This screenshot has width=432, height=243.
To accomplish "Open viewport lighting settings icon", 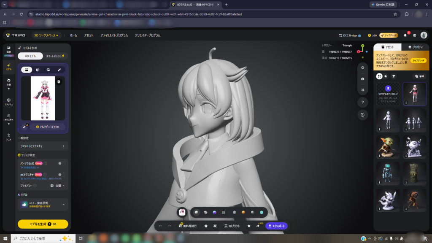I will (x=362, y=68).
